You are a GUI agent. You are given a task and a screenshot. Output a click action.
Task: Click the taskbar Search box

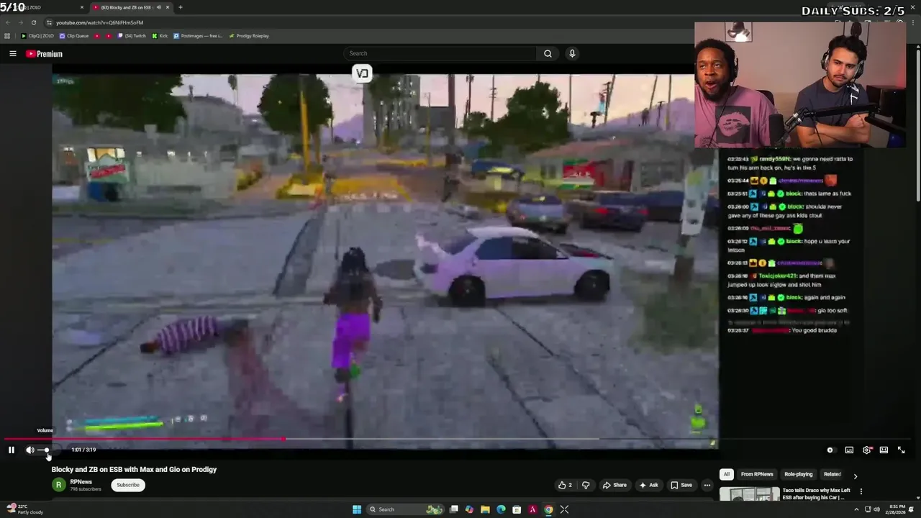pos(404,509)
